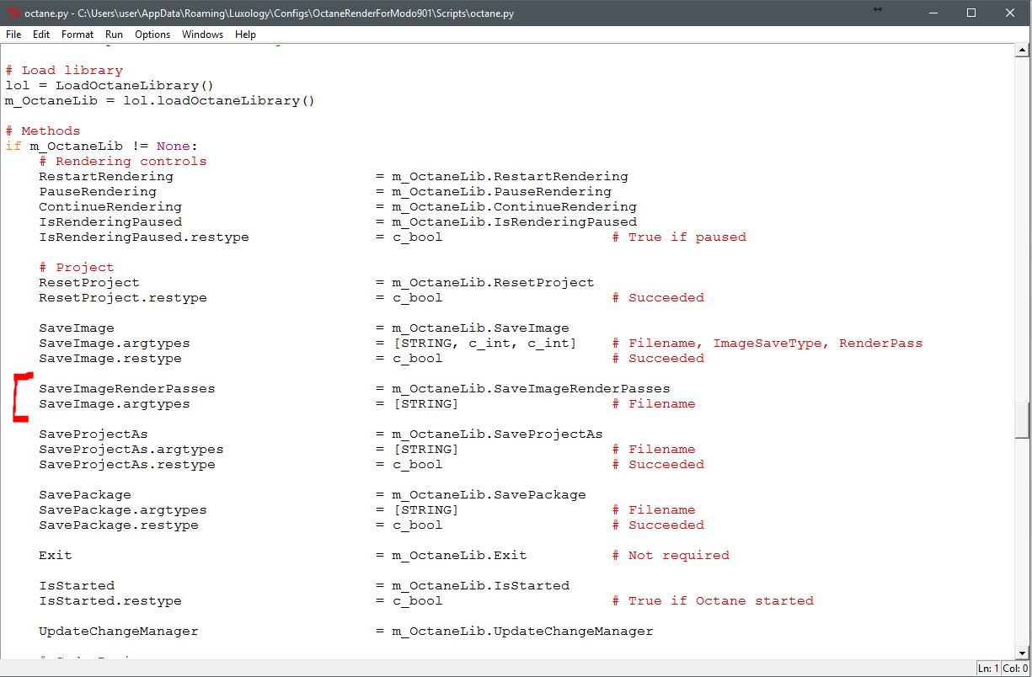This screenshot has width=1032, height=677.
Task: Click 'm_OctaneLib.SavePackage' text
Action: tap(489, 495)
